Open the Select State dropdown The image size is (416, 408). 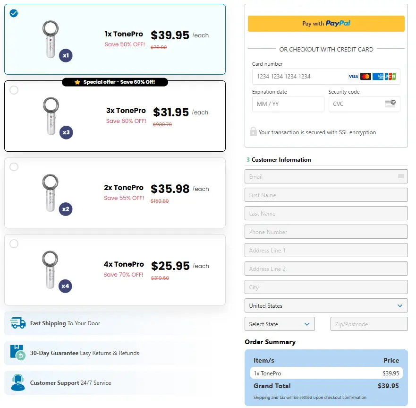click(280, 324)
